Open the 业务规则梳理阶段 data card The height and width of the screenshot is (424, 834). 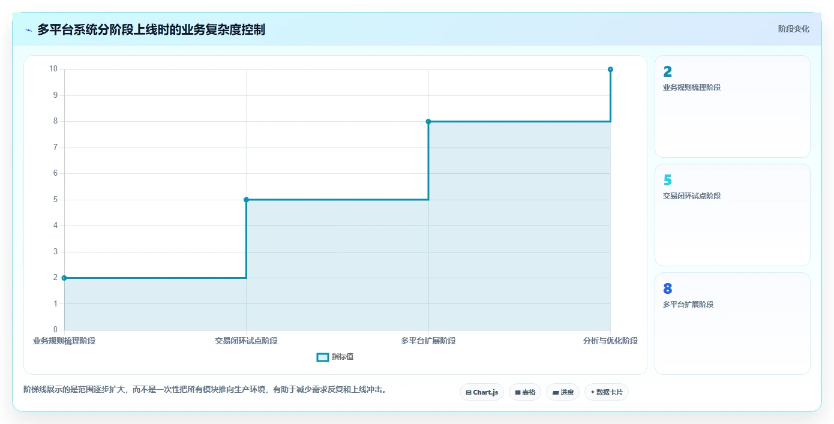733,106
